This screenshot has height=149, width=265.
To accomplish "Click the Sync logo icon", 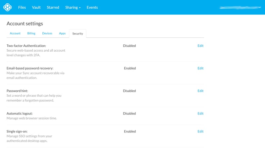I will (7, 7).
